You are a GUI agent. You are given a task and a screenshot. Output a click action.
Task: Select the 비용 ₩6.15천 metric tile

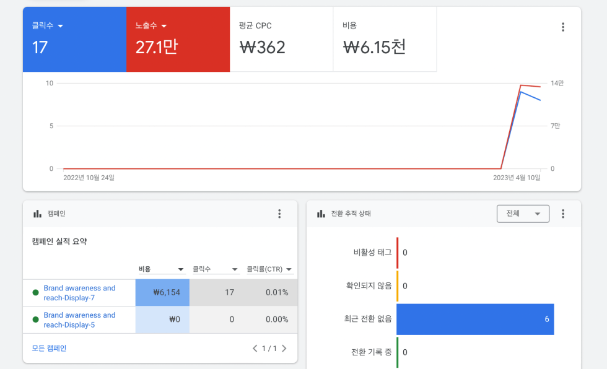pos(385,39)
